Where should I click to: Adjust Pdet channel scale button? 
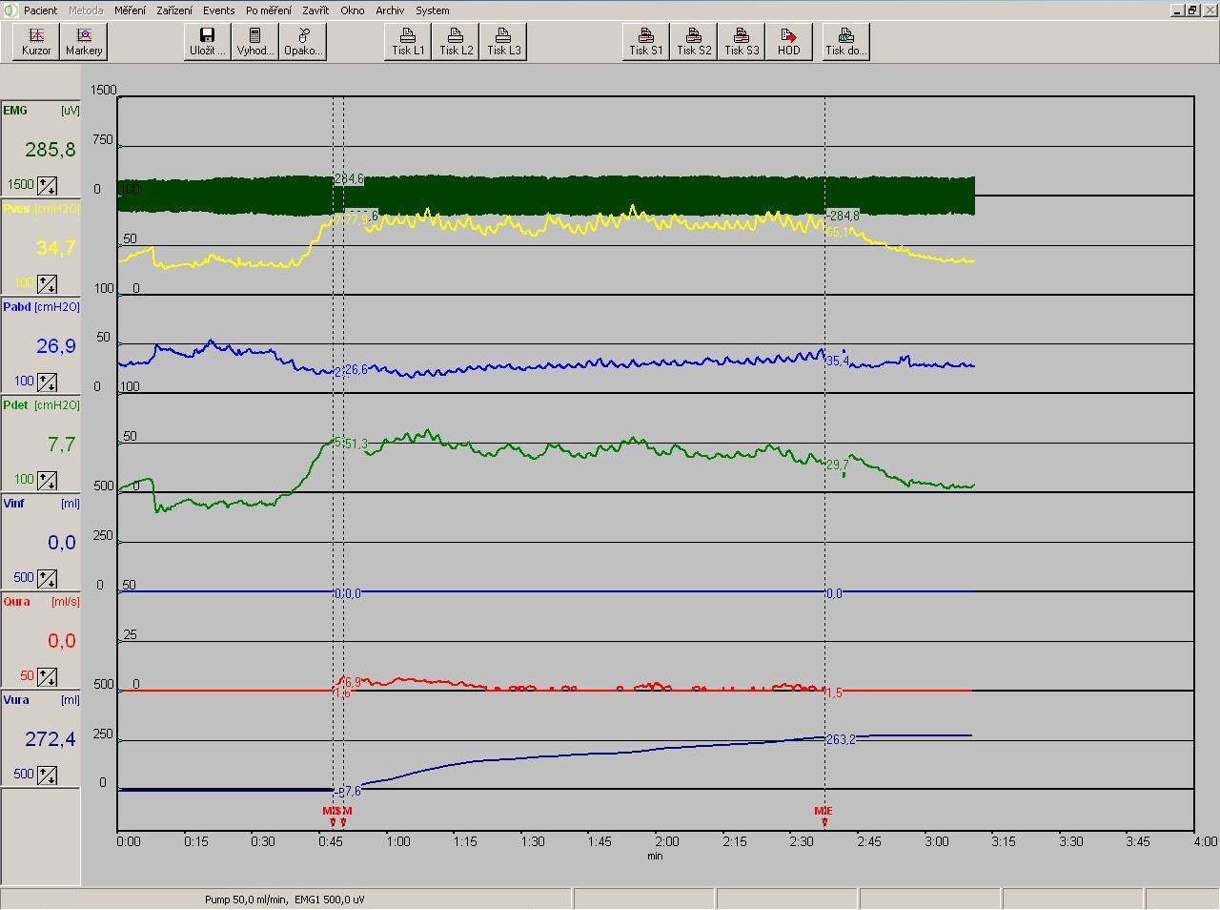click(47, 480)
